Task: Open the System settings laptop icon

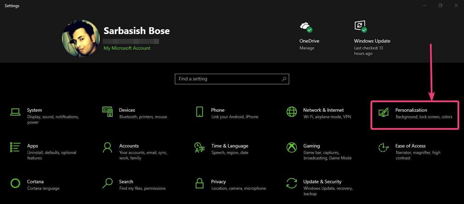Action: click(15, 112)
